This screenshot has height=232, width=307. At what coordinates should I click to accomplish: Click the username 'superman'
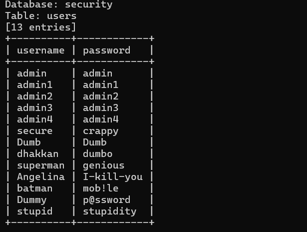(x=41, y=165)
